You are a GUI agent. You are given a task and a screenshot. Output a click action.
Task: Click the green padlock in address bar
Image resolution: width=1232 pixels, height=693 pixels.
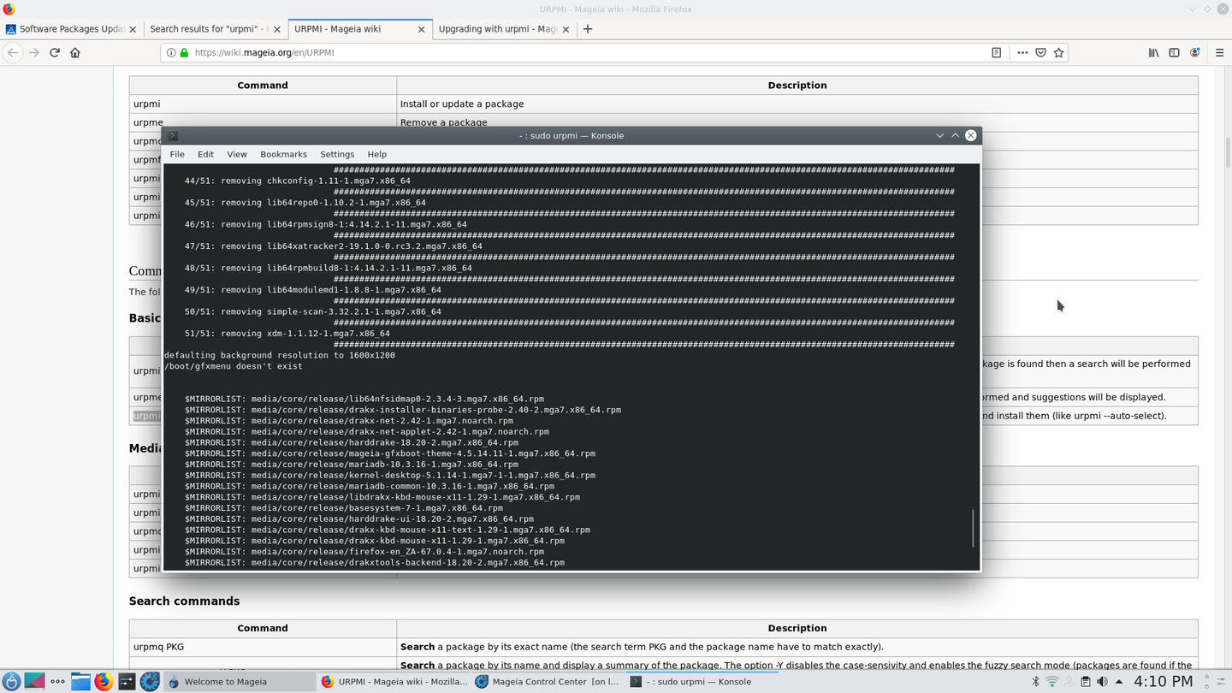(x=184, y=52)
